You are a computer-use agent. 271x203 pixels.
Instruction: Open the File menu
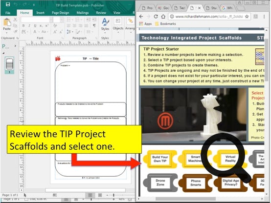pyautogui.click(x=8, y=13)
